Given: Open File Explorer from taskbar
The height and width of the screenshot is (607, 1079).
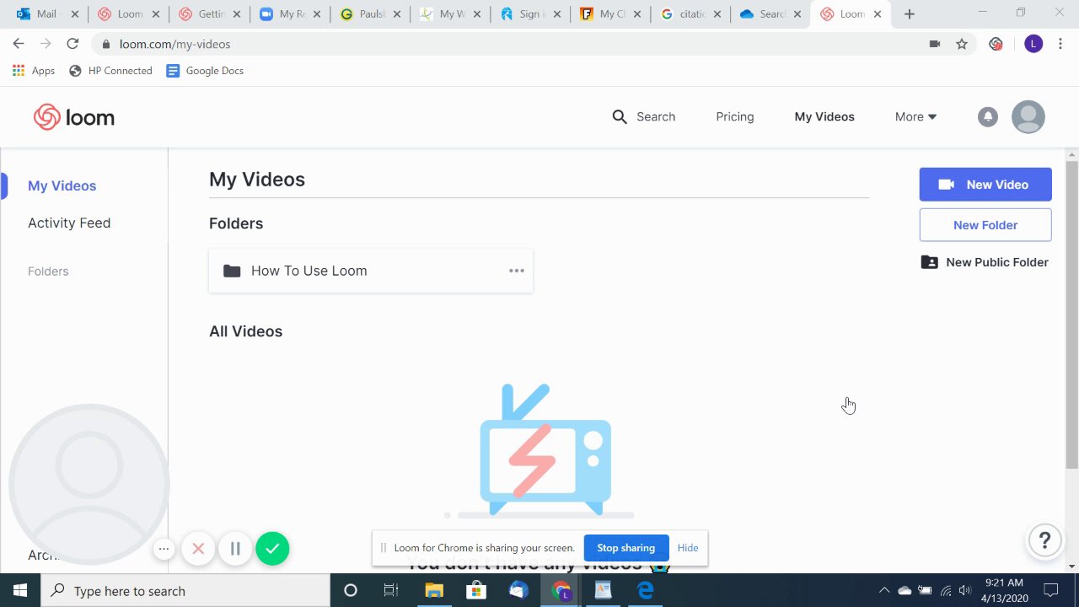Looking at the screenshot, I should (433, 590).
